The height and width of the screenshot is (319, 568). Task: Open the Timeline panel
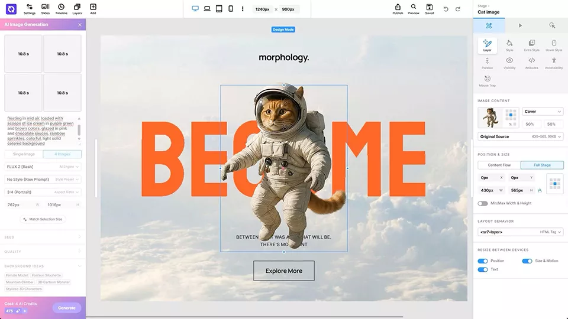point(61,8)
